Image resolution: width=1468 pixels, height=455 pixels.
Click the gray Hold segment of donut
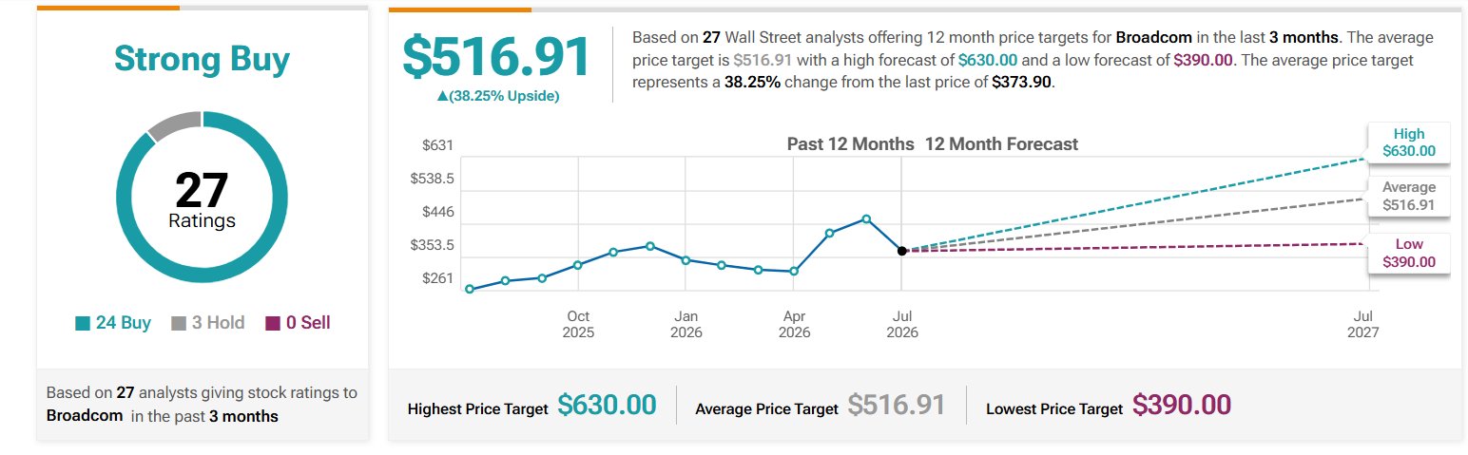[176, 123]
